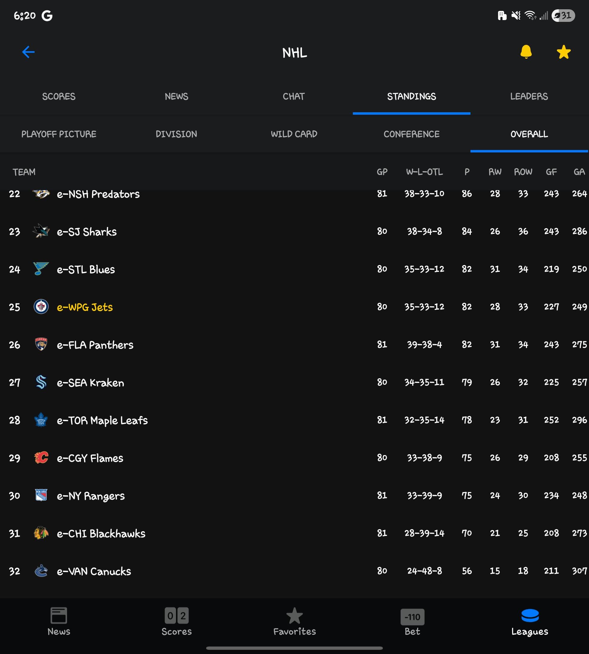Tap the back arrow icon
This screenshot has height=654, width=589.
28,52
